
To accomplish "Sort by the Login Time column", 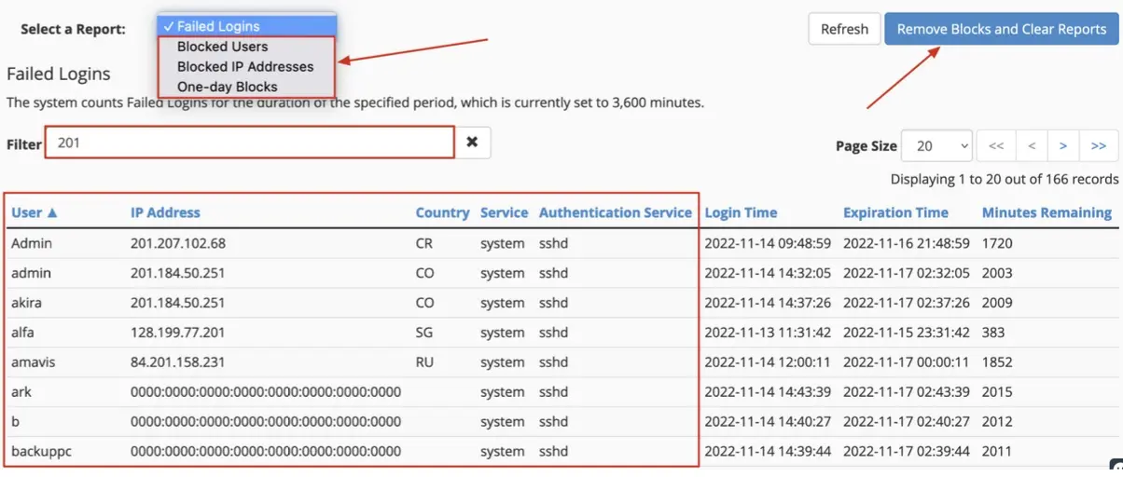I will (741, 212).
